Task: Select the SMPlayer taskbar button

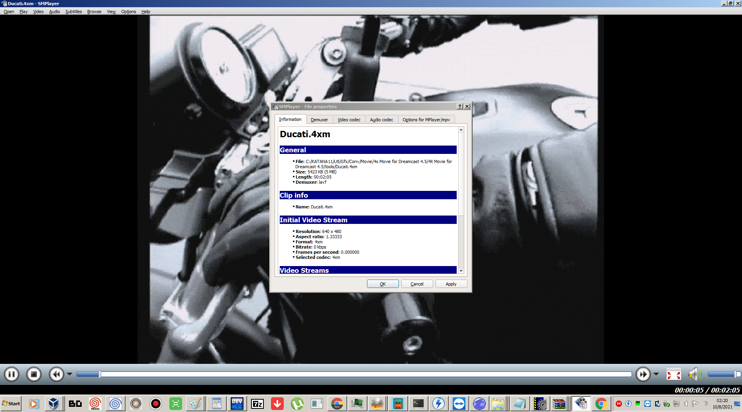Action: point(581,404)
